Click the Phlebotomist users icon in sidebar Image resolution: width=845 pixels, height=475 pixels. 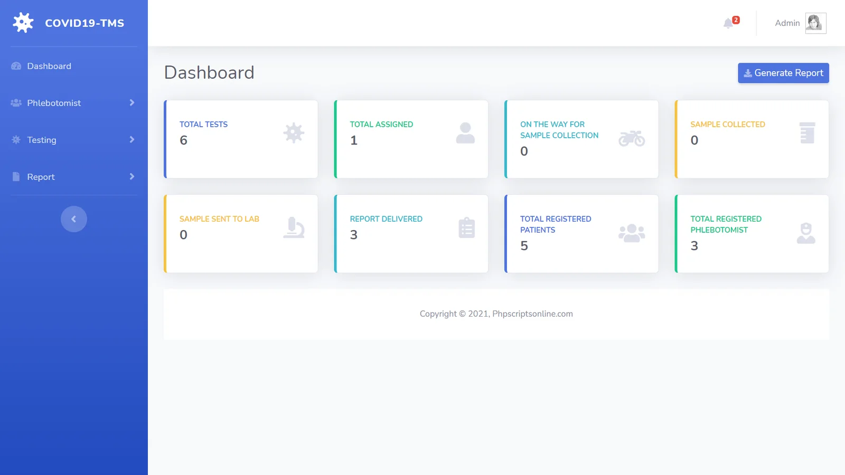pyautogui.click(x=16, y=103)
